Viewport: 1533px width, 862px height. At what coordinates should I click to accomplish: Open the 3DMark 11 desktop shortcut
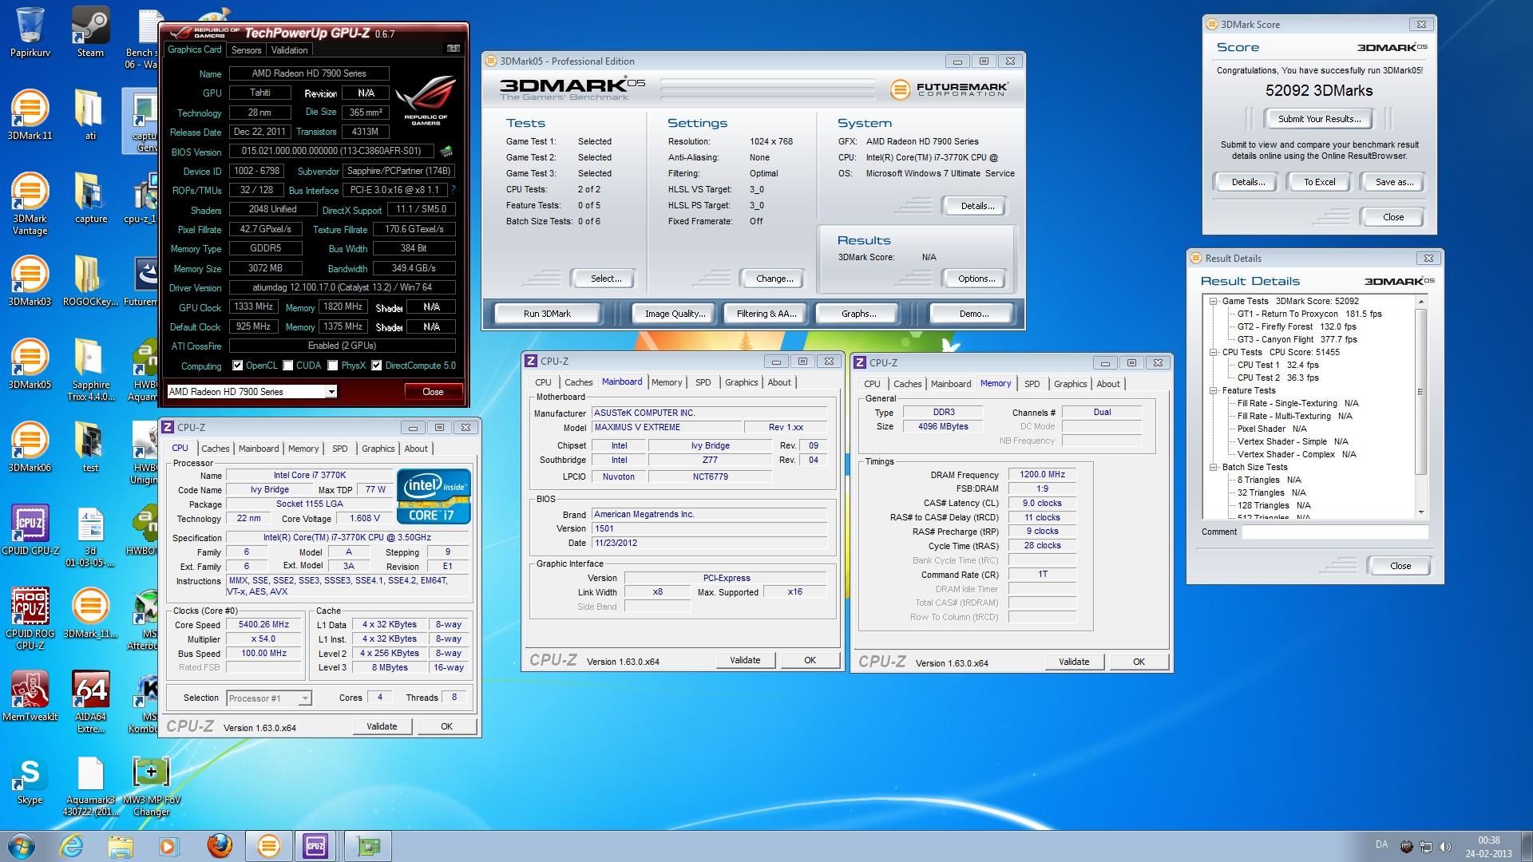click(30, 114)
